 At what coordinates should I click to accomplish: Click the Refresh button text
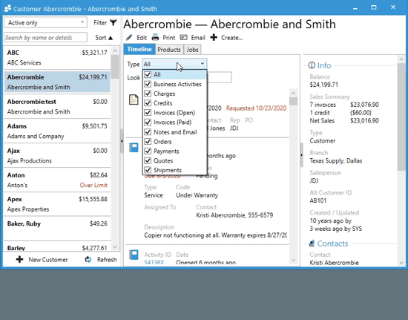click(x=107, y=260)
